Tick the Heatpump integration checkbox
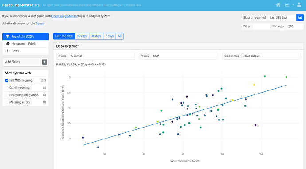 (x=7, y=95)
